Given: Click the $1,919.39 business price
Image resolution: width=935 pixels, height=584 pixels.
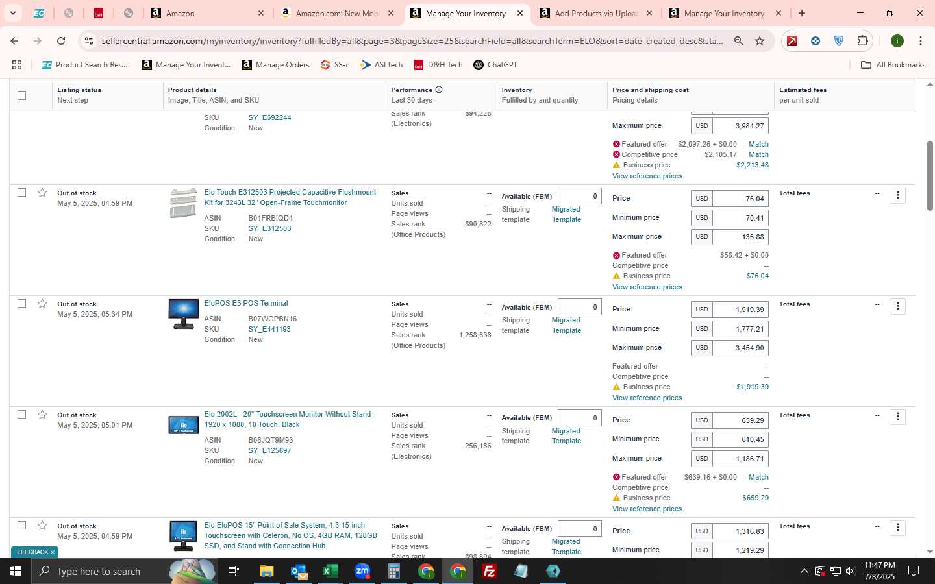Looking at the screenshot, I should (x=753, y=387).
